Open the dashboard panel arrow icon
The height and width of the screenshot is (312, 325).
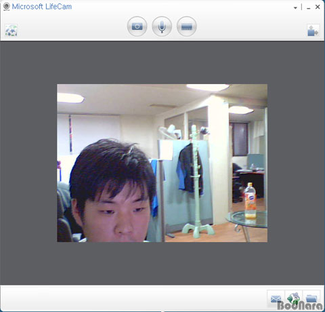pyautogui.click(x=313, y=31)
